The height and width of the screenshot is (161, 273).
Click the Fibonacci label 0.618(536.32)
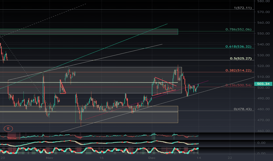point(238,47)
